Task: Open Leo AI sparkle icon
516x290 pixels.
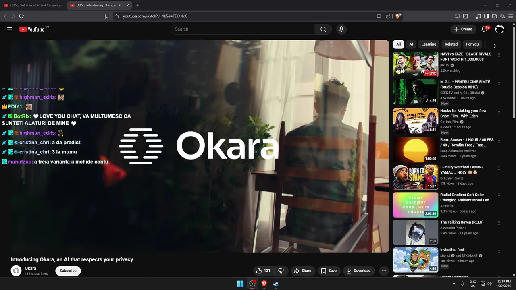Action: [502, 16]
